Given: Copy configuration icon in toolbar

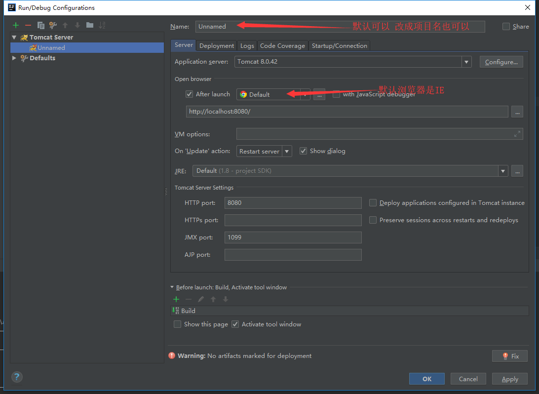Looking at the screenshot, I should point(40,25).
